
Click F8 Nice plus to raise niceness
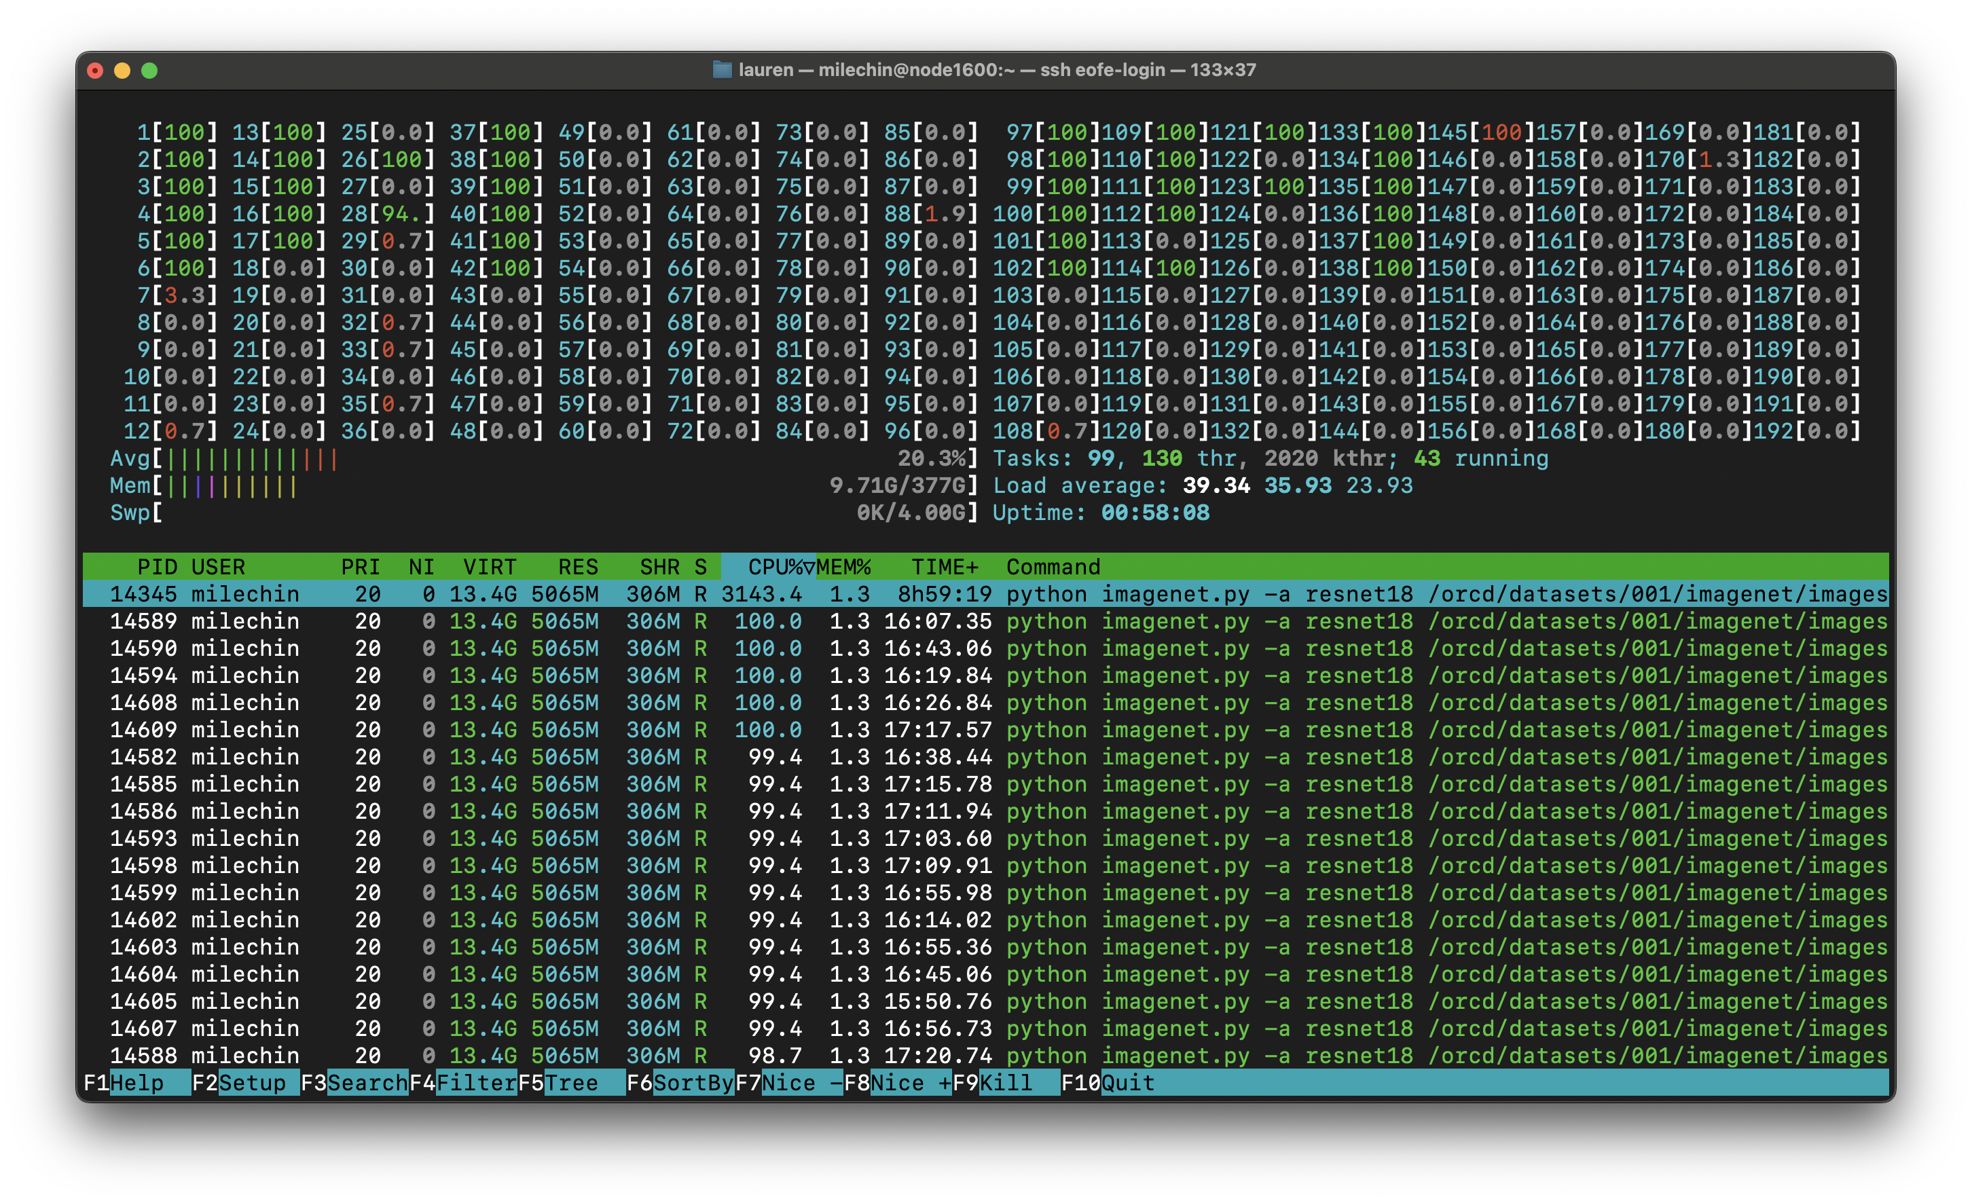(910, 1082)
